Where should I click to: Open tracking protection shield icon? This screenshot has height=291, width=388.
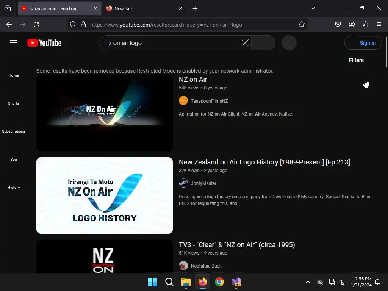(72, 25)
